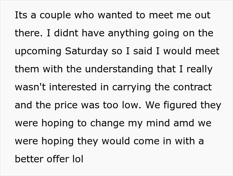The height and width of the screenshot is (176, 233).
Task: Click the word "interested"
Action: click(73, 87)
